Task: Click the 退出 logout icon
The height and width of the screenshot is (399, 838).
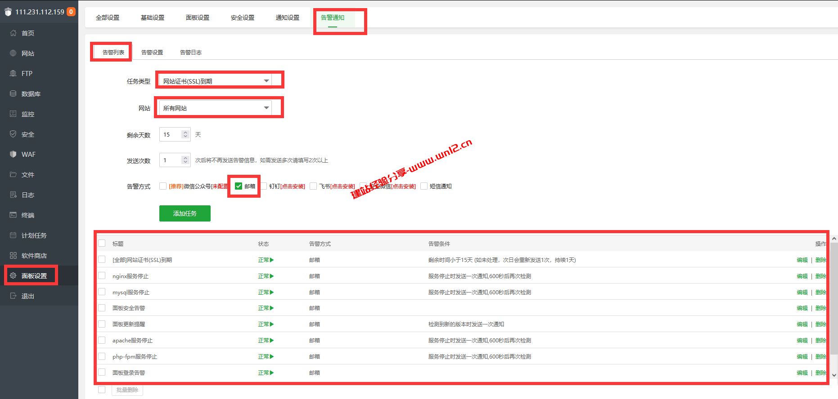Action: click(13, 296)
